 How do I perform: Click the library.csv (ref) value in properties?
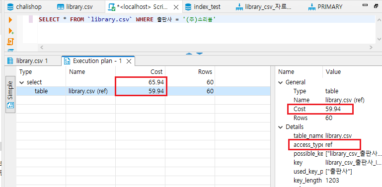(345, 100)
